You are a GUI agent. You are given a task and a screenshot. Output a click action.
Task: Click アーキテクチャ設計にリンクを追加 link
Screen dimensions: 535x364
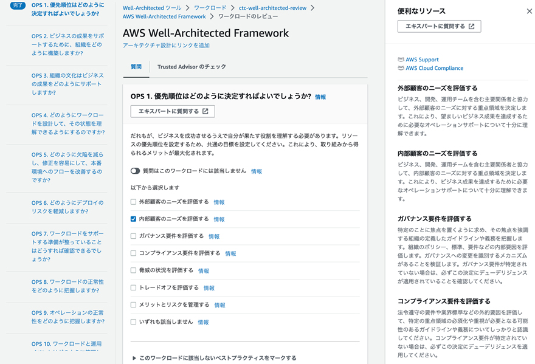pyautogui.click(x=166, y=46)
